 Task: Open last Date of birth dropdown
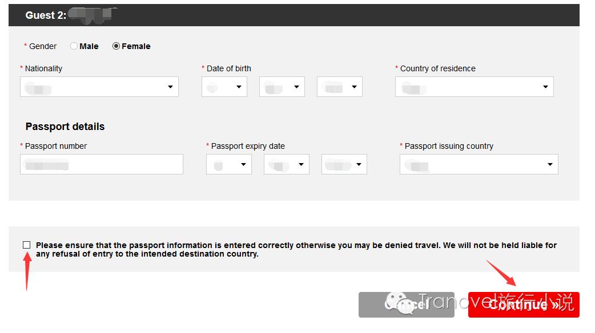(x=340, y=87)
